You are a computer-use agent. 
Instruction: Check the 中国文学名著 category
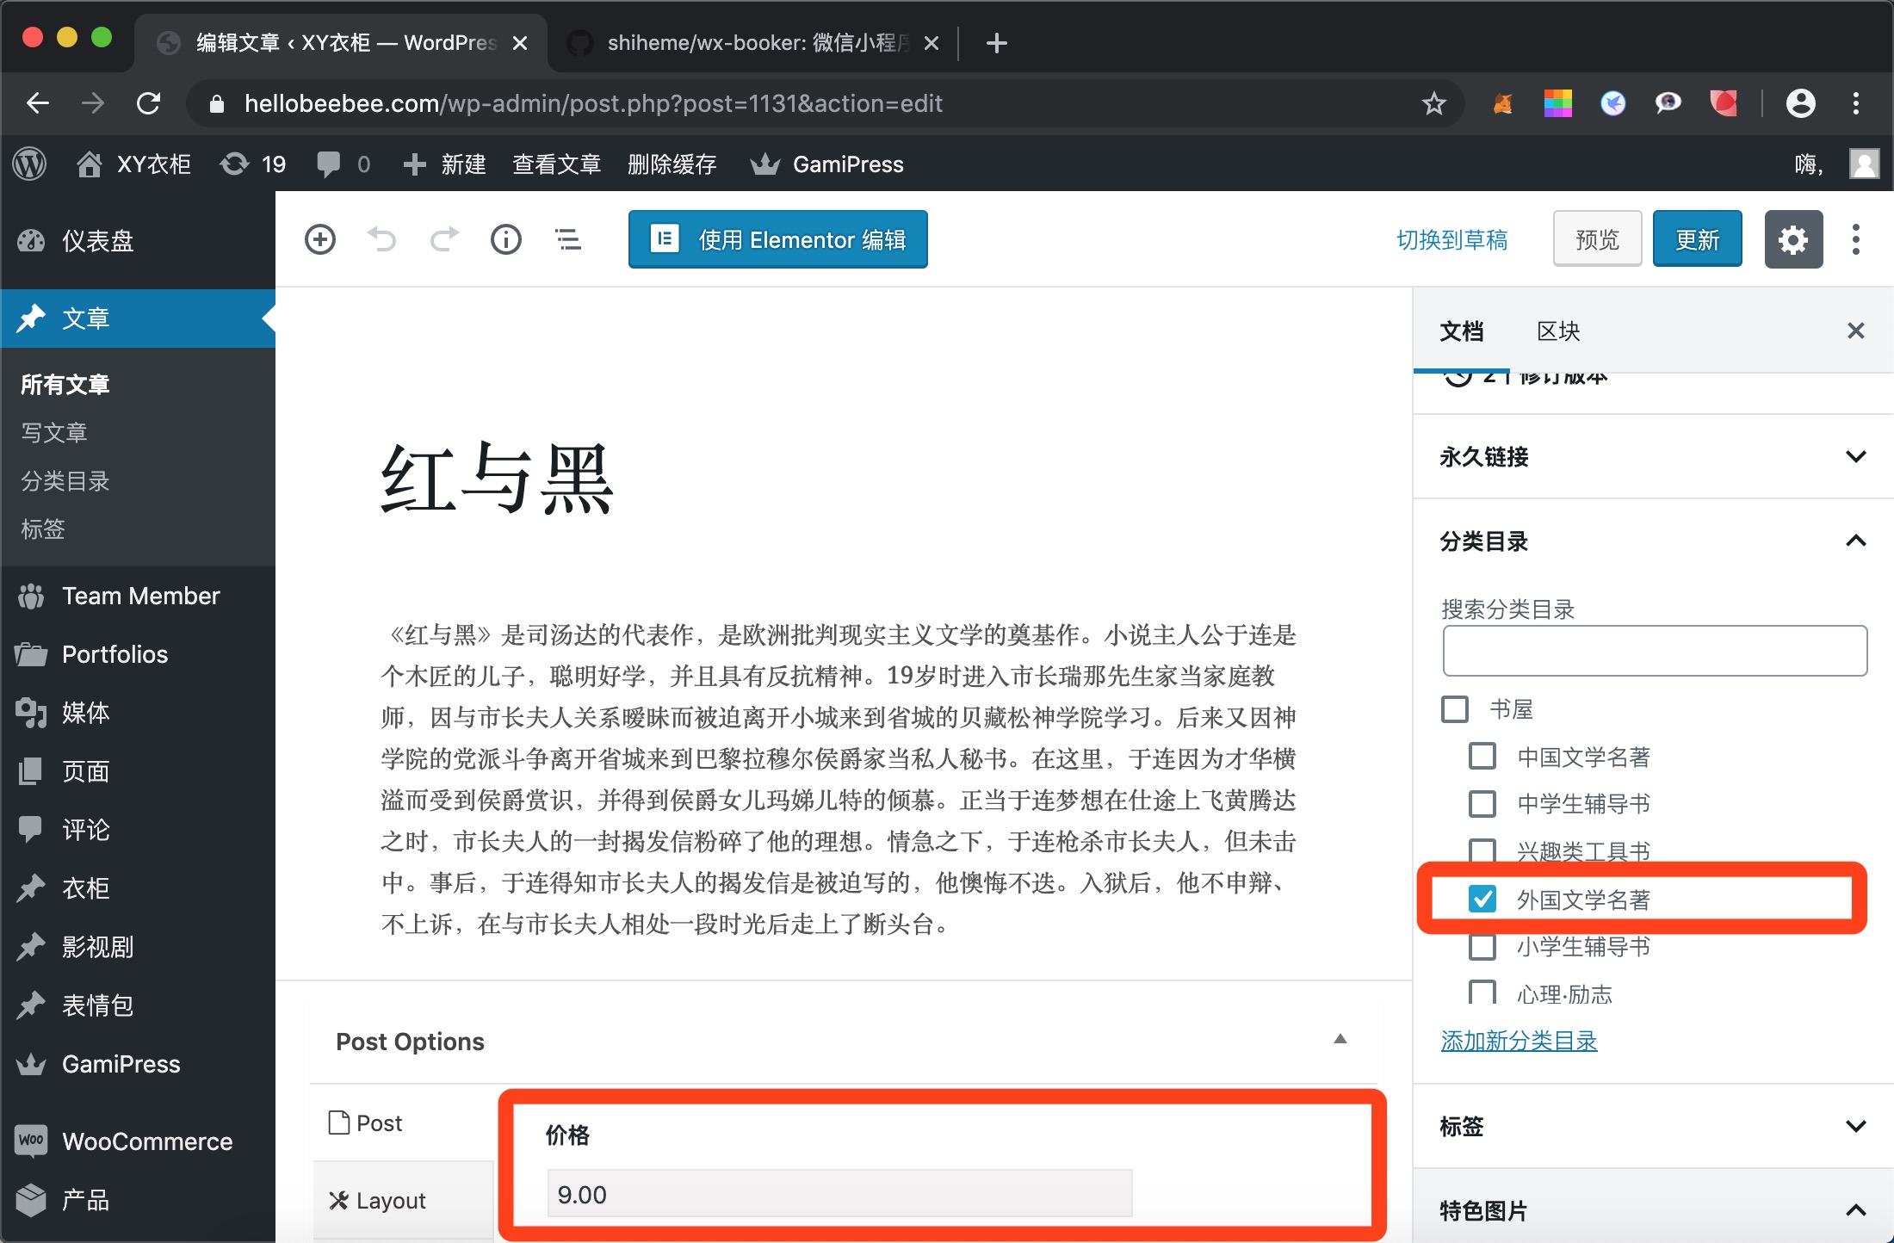pos(1482,757)
